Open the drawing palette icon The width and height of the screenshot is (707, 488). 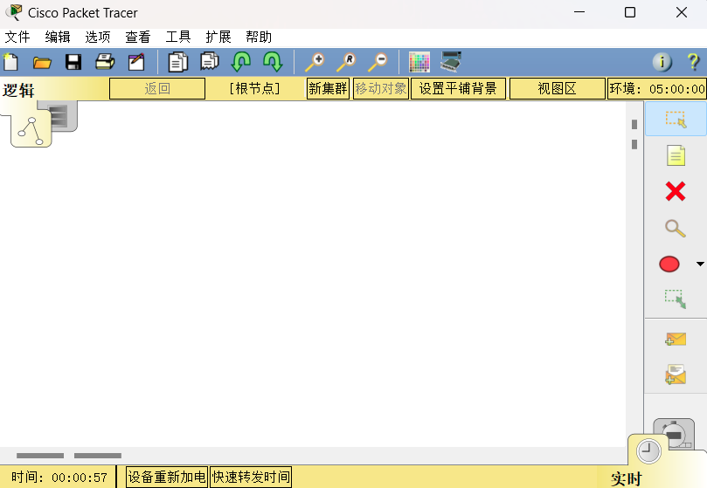click(419, 62)
